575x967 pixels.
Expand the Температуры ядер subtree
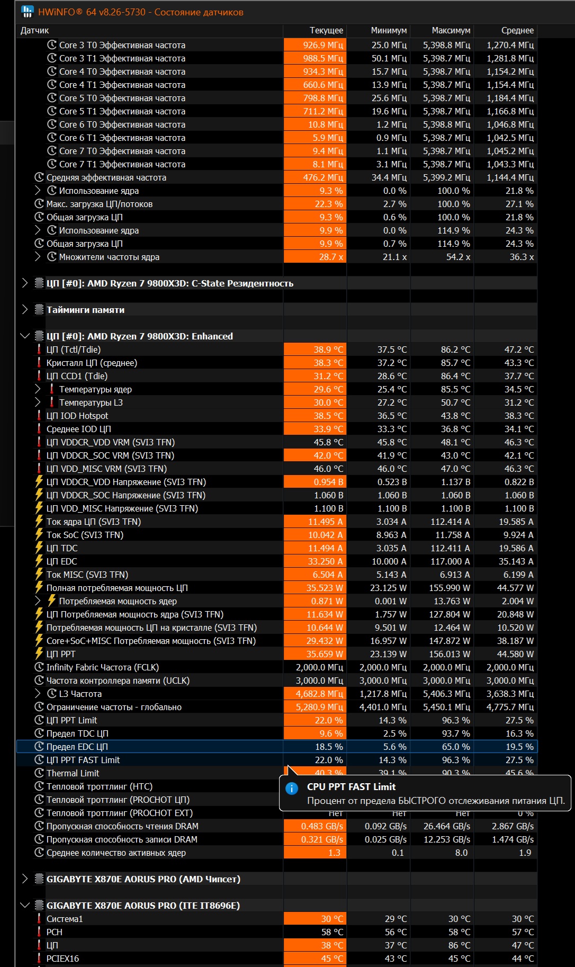38,389
